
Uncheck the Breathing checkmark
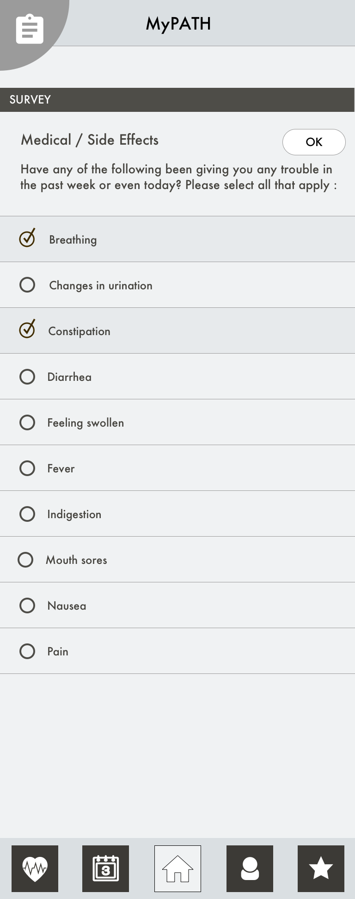(x=27, y=238)
